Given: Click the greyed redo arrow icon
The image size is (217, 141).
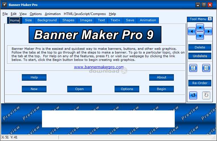Looking at the screenshot, I should click(x=206, y=95).
